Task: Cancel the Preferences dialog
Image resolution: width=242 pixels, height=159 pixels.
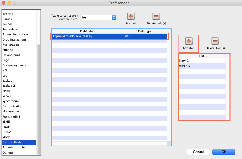Action: tap(198, 152)
